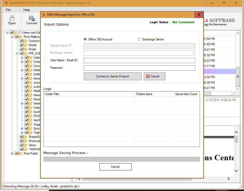Click Saved Item Count column header

click(x=187, y=94)
